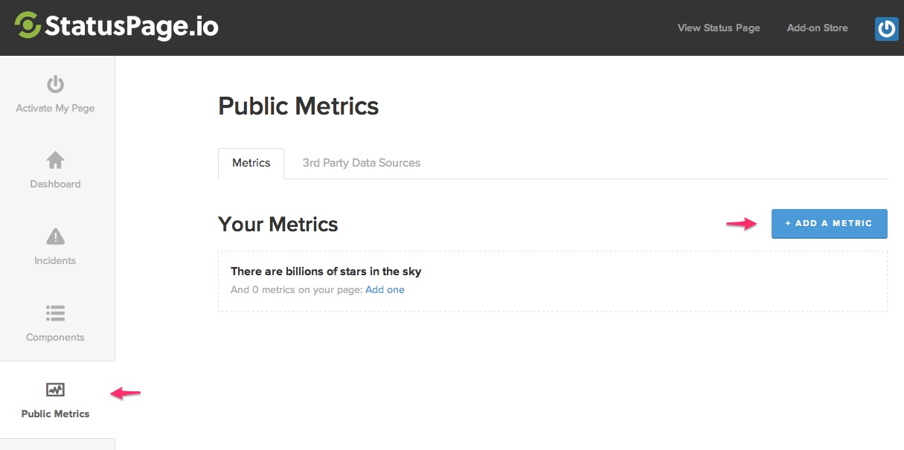This screenshot has height=450, width=904.
Task: Click the Components list icon
Action: coord(55,313)
